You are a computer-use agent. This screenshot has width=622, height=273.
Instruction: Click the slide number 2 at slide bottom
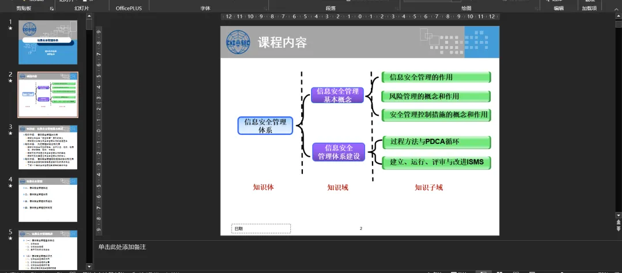point(361,228)
